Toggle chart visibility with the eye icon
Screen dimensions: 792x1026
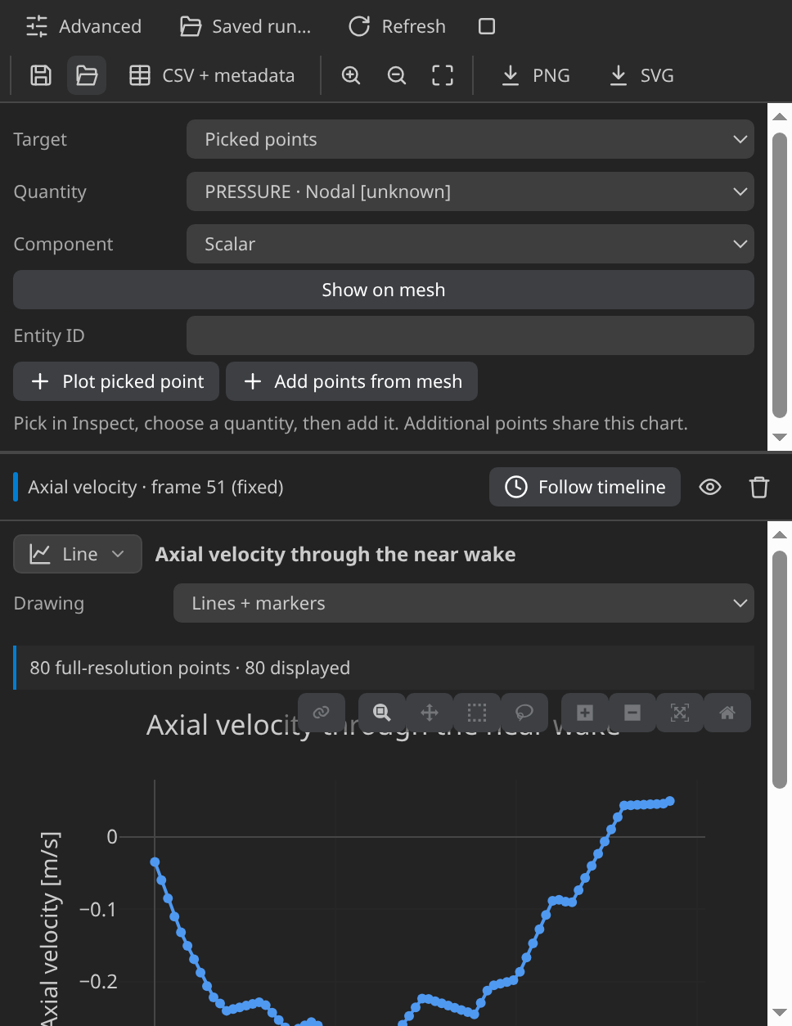(710, 487)
